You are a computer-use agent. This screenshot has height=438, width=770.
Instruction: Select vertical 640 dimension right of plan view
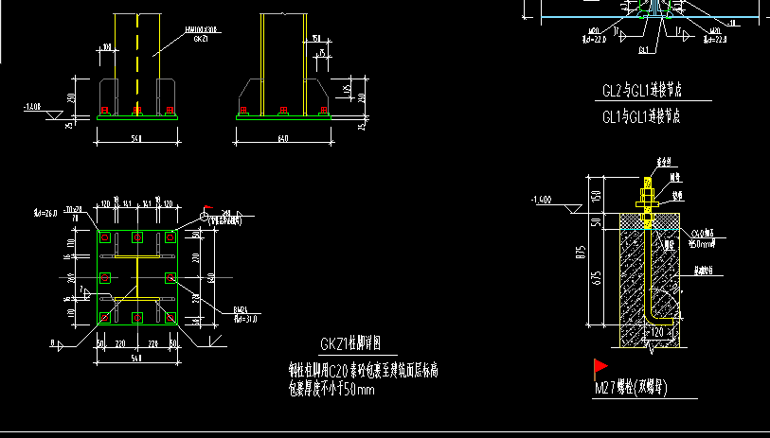211,278
